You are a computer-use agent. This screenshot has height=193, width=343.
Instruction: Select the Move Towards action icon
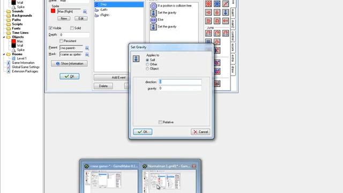pyautogui.click(x=225, y=3)
